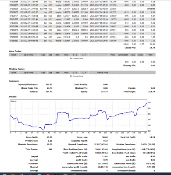Open the teal round icon at the taskbar's left
Screen dimensions: 171x175
pos(4,175)
